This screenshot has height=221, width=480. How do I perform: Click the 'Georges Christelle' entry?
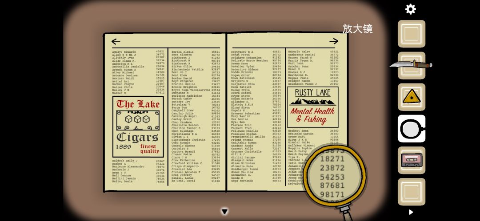(x=246, y=152)
